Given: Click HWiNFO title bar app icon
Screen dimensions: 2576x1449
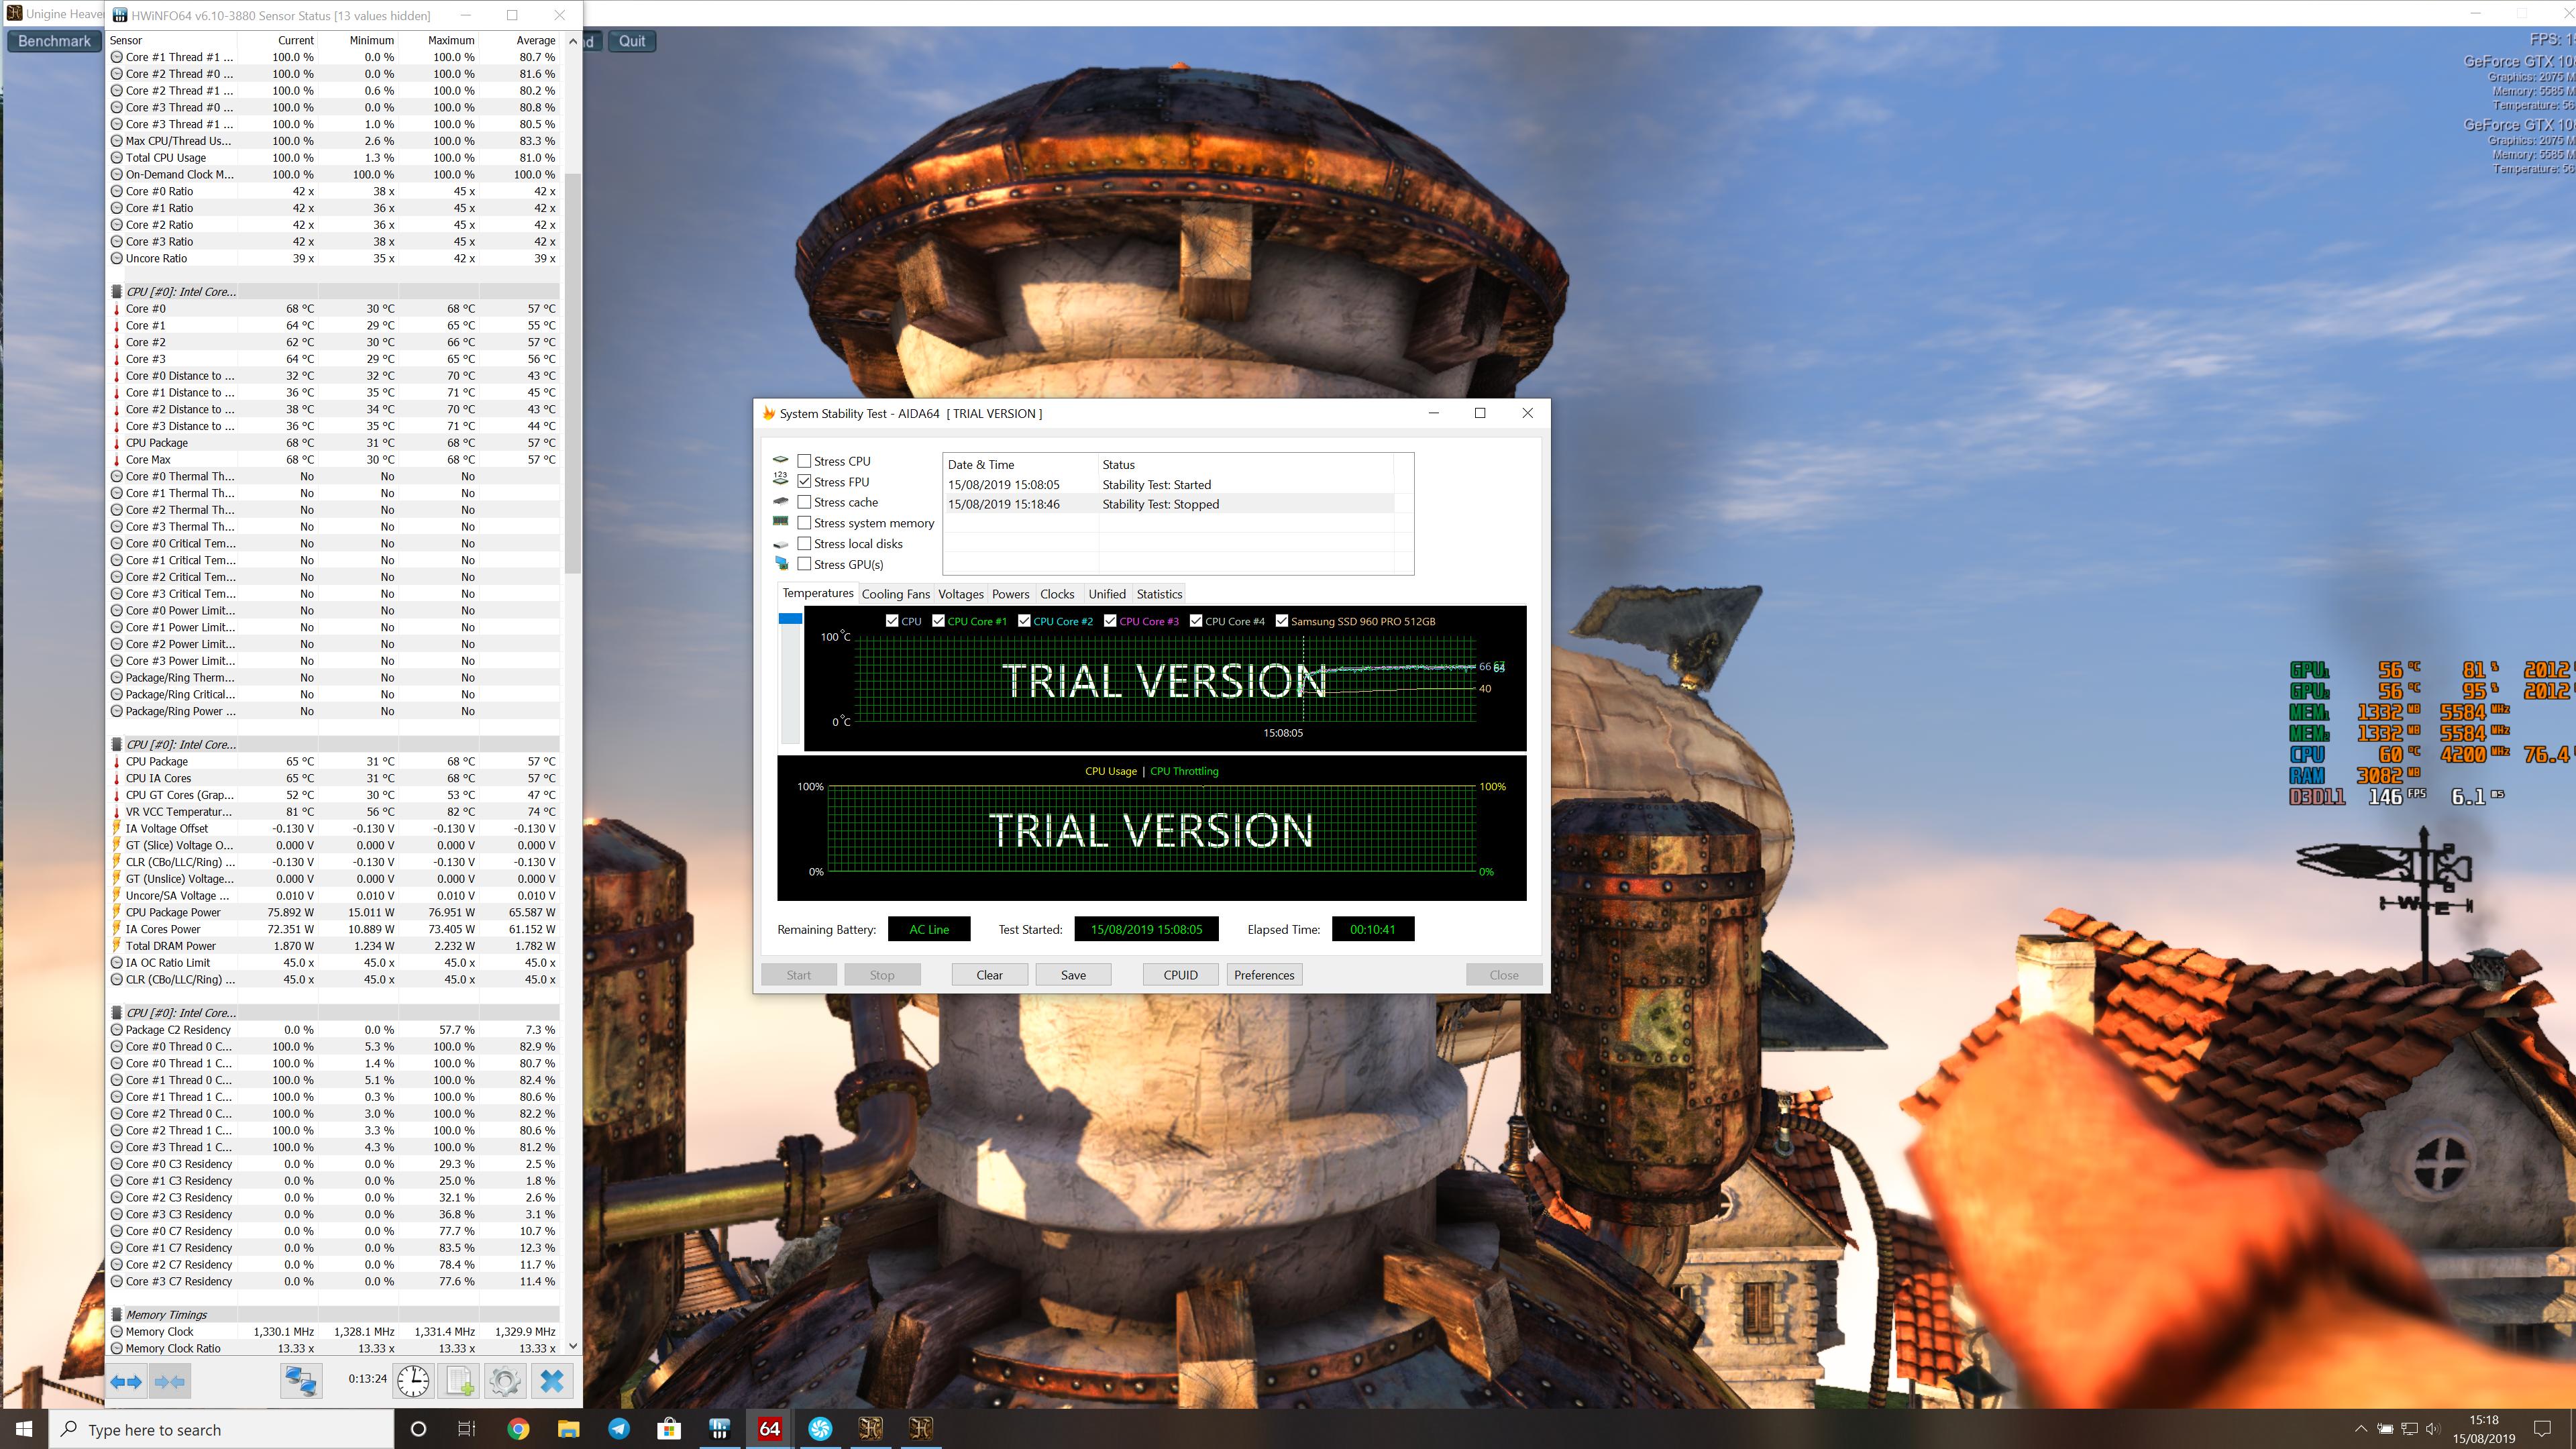Looking at the screenshot, I should tap(120, 15).
